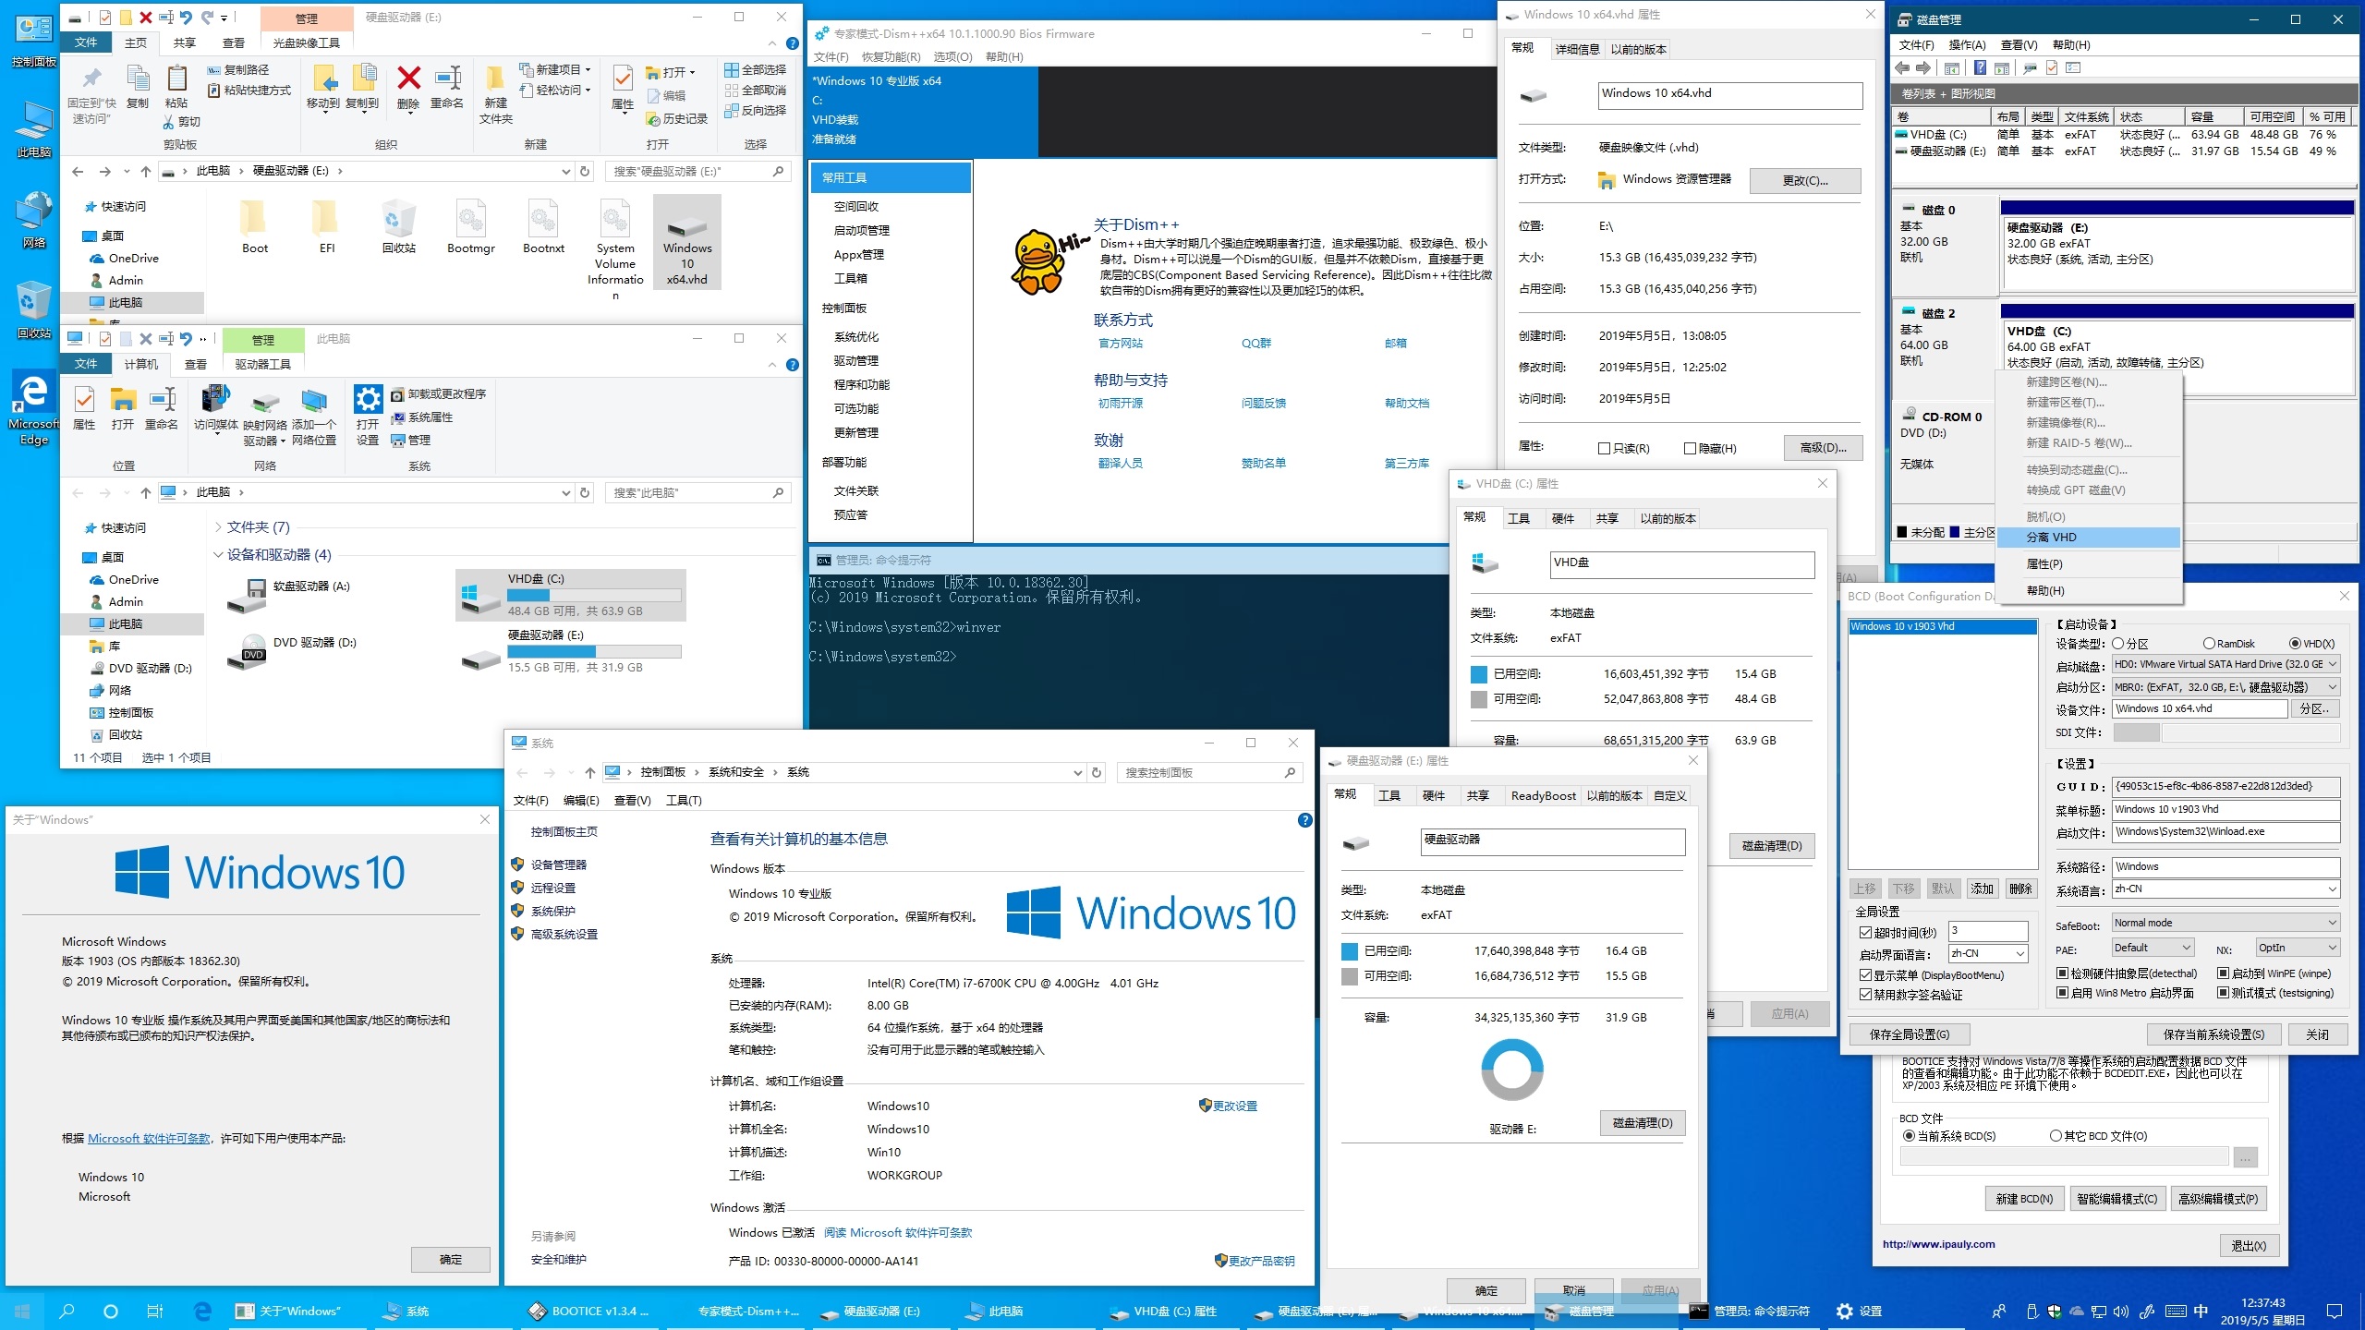Click 属性(P) in the disk context menu
The image size is (2365, 1330).
click(x=2088, y=564)
